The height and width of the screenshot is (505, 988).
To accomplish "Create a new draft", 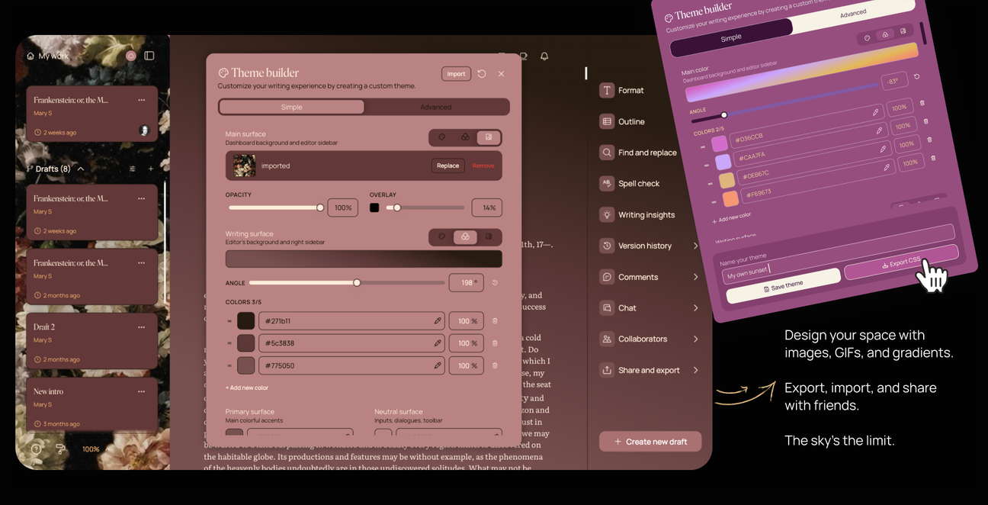I will [x=650, y=442].
